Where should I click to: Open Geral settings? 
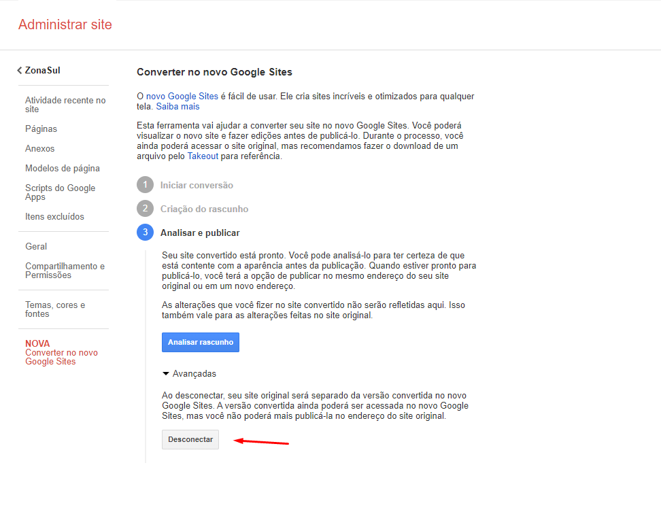pyautogui.click(x=36, y=247)
